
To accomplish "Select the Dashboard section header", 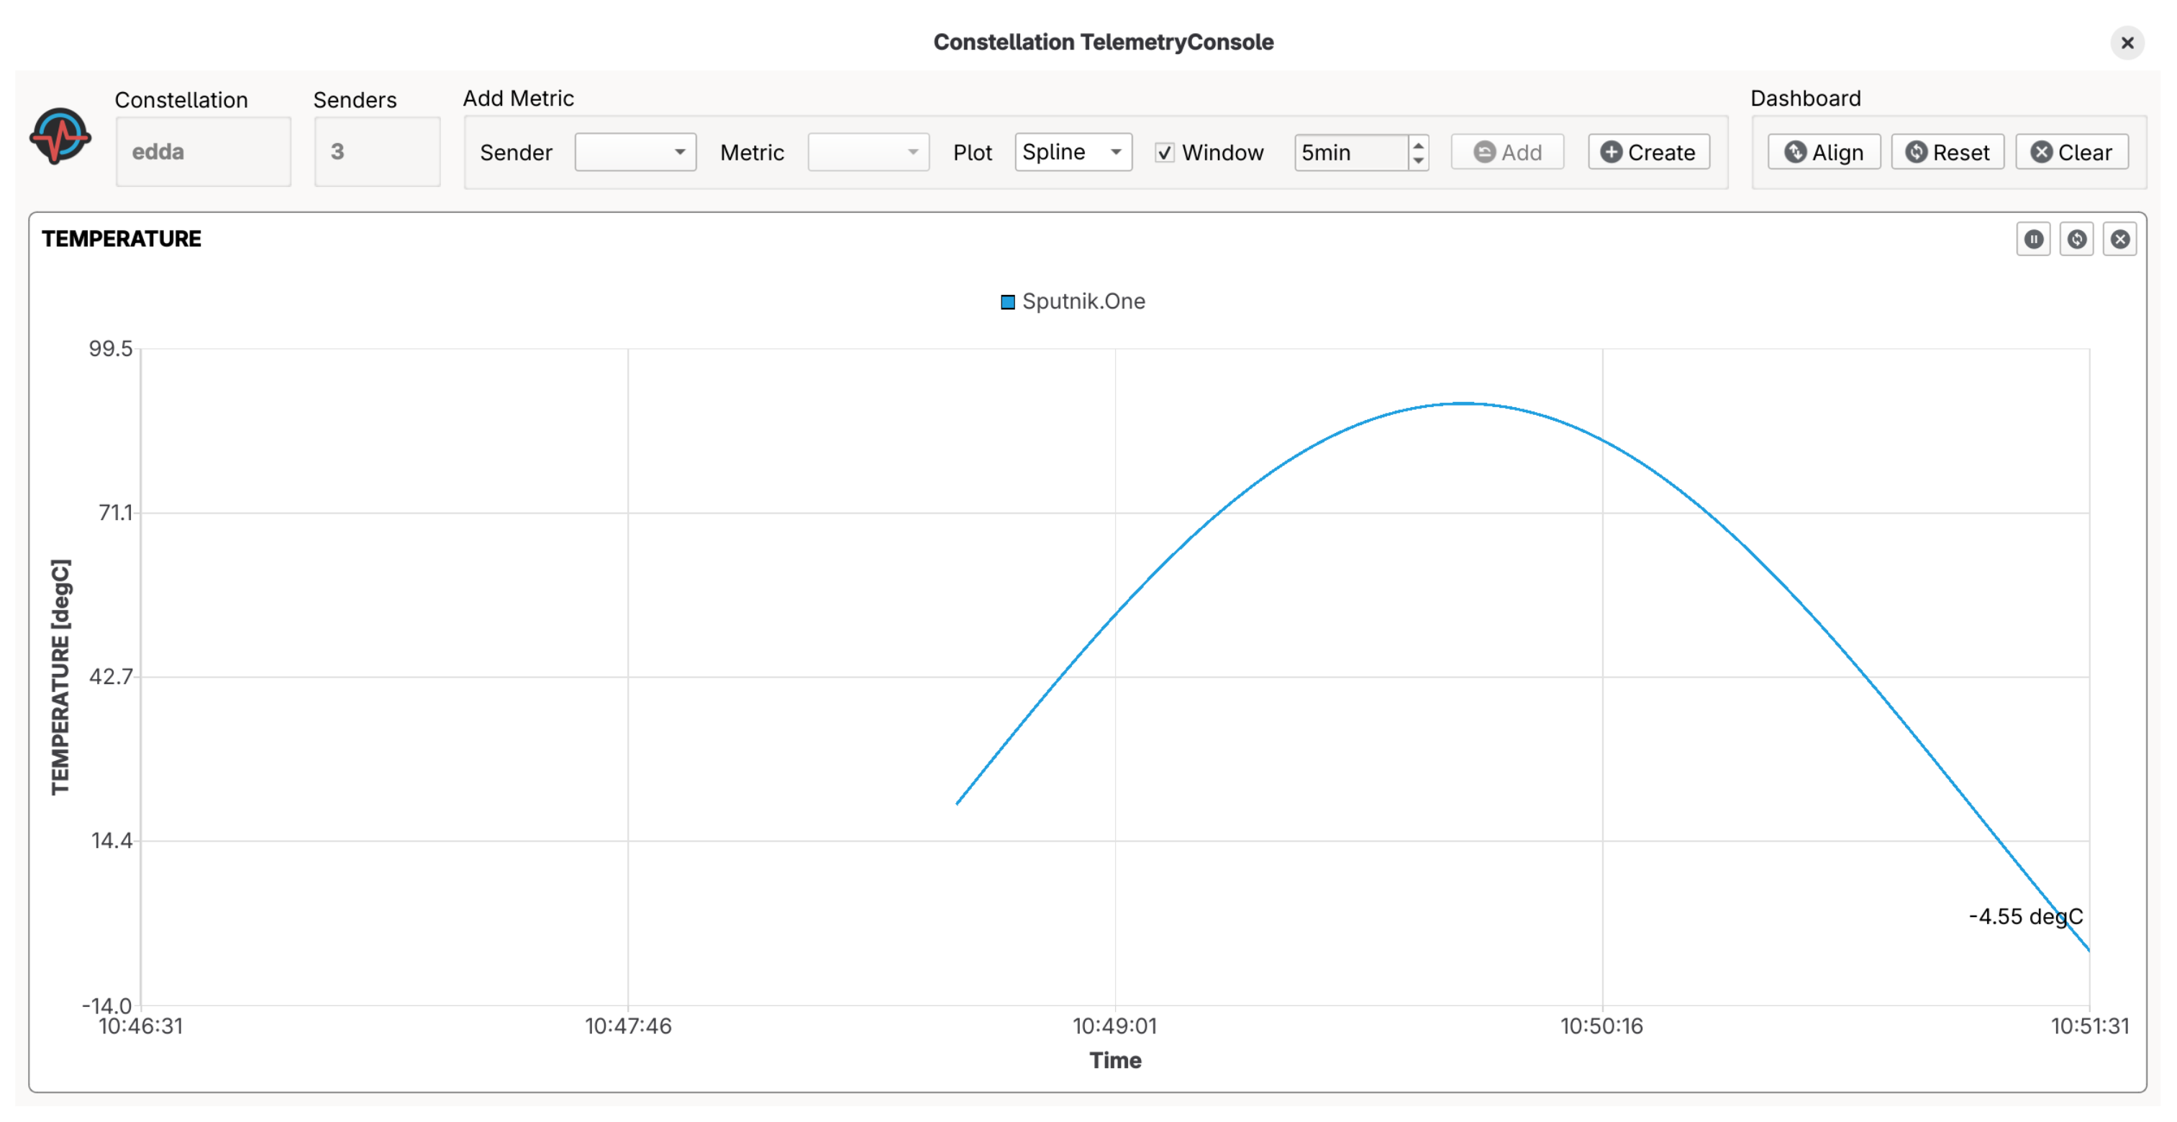I will [x=1806, y=98].
